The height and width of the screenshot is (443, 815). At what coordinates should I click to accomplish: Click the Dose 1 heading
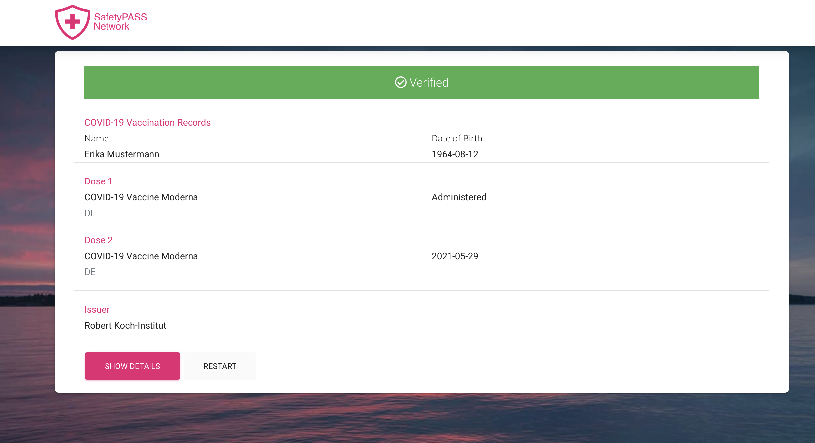(98, 181)
